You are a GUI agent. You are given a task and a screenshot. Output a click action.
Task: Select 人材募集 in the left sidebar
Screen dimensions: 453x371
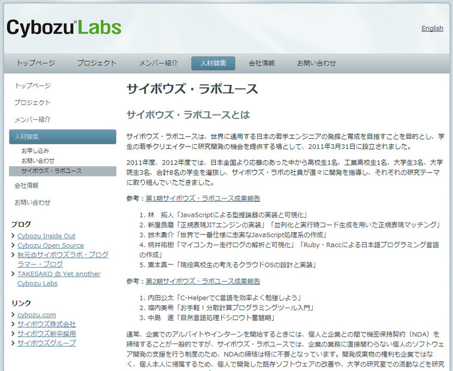coord(63,137)
